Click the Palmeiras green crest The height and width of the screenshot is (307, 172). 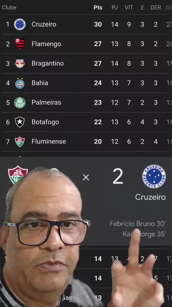(20, 102)
